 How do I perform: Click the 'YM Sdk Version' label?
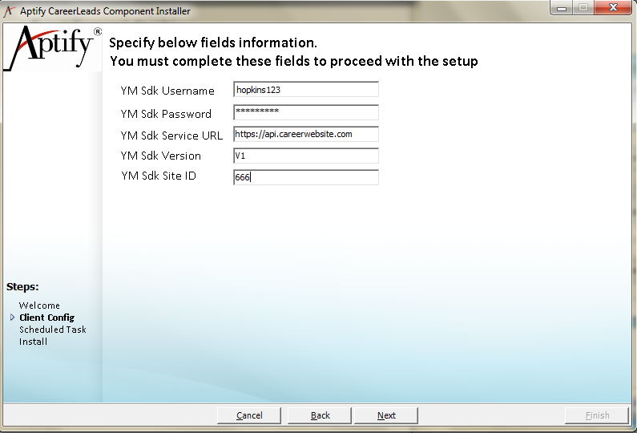[x=160, y=156]
